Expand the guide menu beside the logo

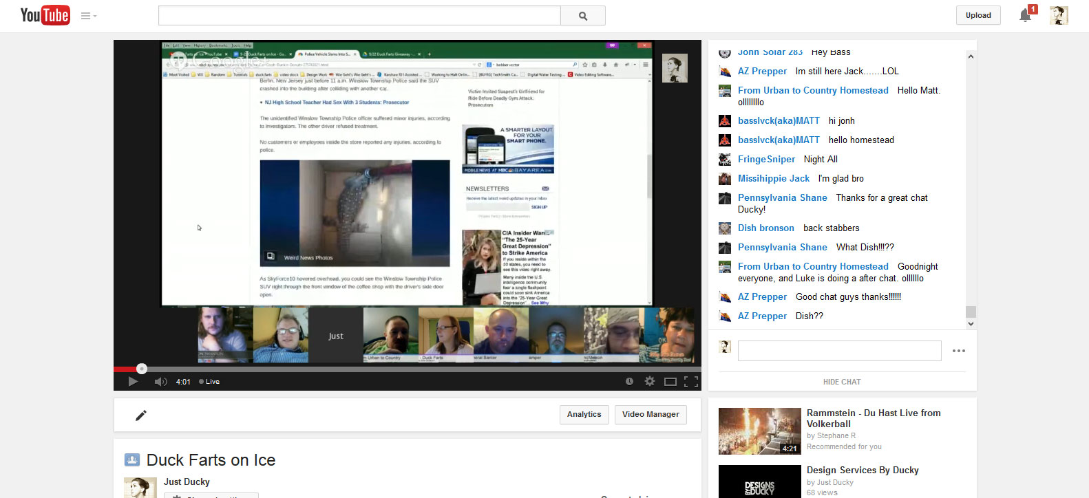(88, 16)
